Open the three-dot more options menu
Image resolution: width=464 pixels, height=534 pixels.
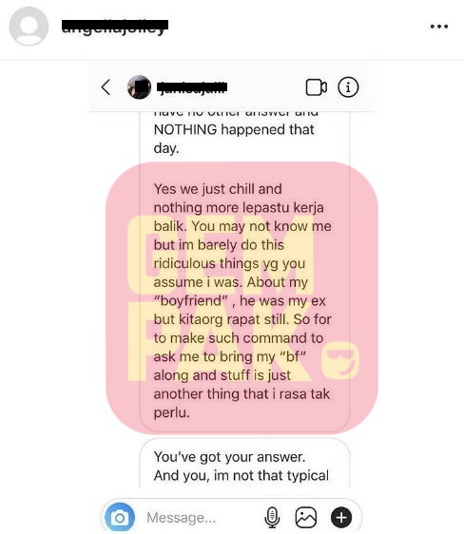point(438,27)
